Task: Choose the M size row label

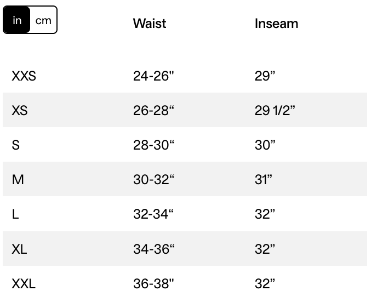Action: 18,180
